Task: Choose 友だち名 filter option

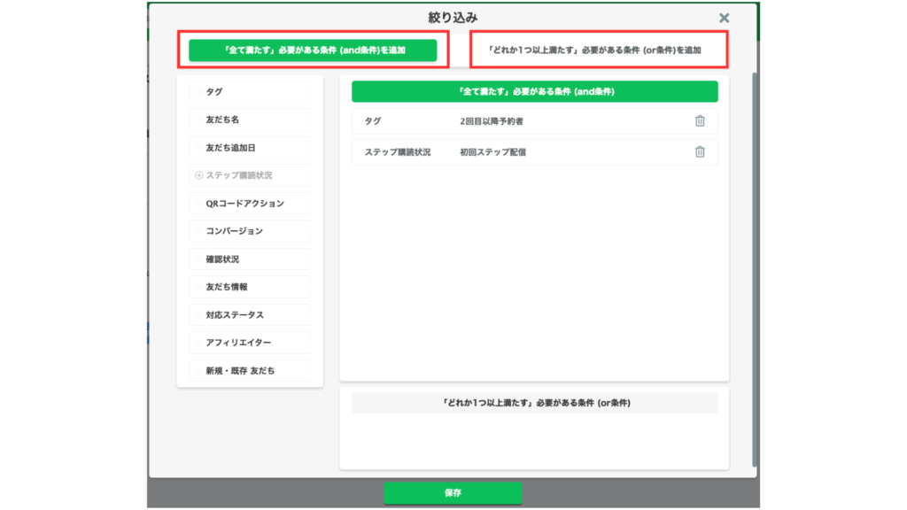Action: (250, 120)
